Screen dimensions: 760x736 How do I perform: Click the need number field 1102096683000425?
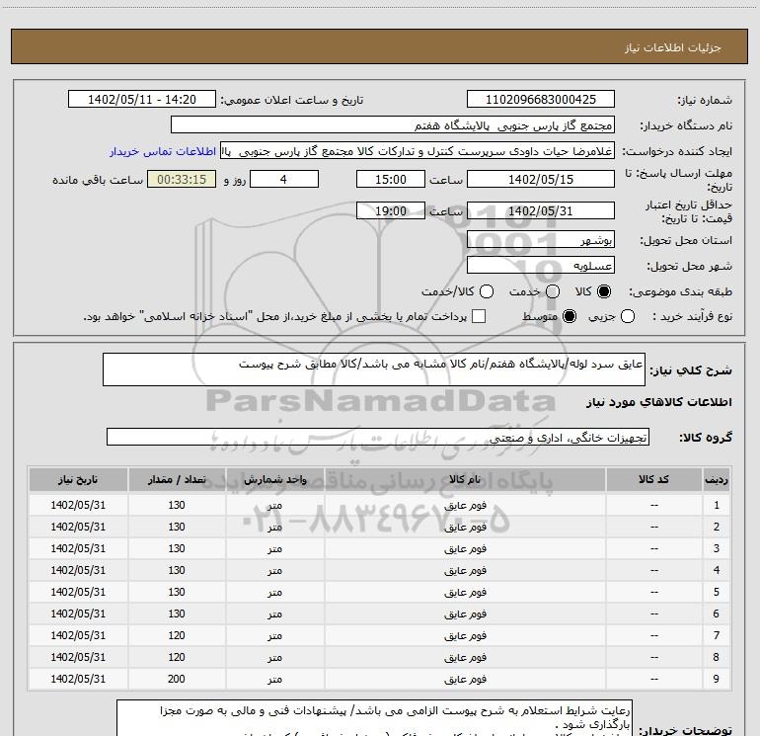click(541, 100)
